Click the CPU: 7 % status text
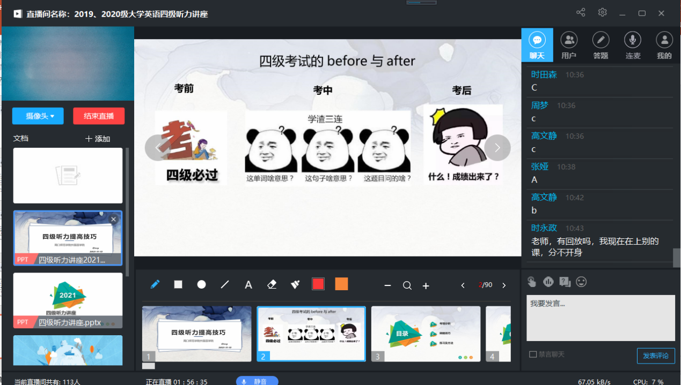Viewport: 681px width, 385px height. [648, 382]
